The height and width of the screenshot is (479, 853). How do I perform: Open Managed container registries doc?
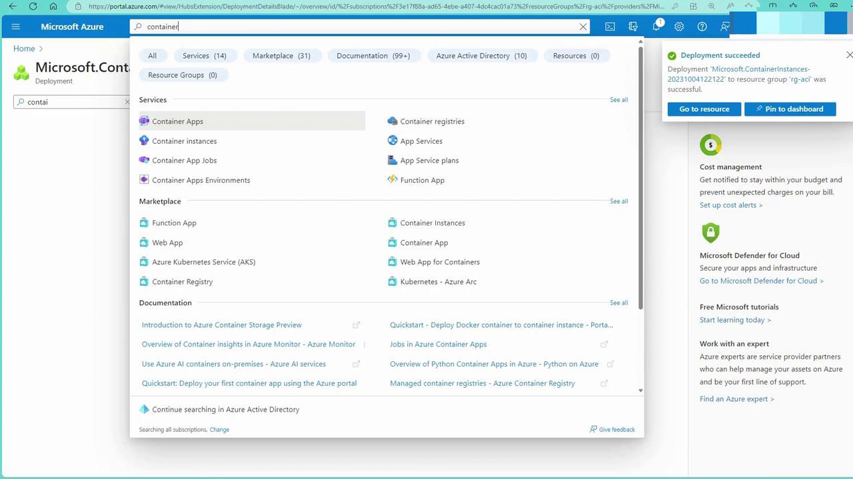click(482, 383)
